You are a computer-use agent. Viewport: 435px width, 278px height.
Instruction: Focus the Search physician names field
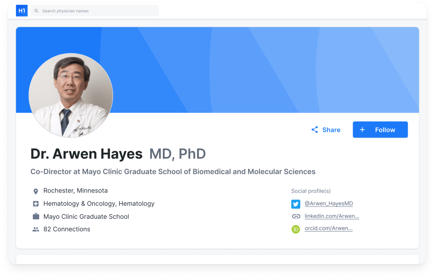pos(94,11)
